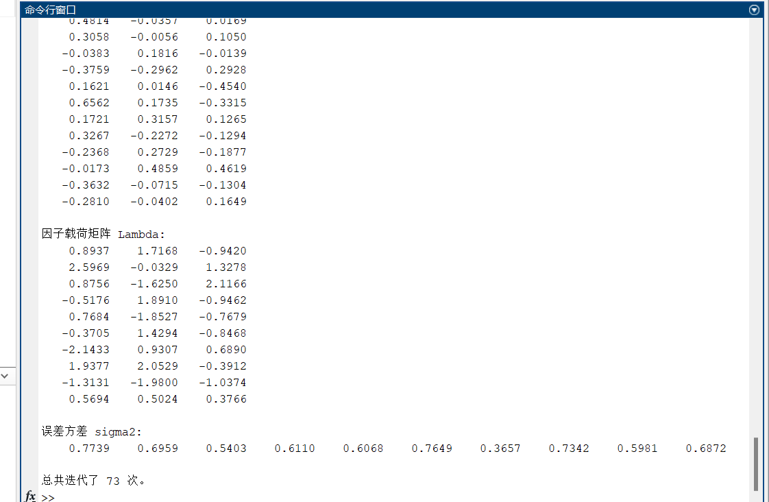Click matrix value 0.4859

[158, 169]
